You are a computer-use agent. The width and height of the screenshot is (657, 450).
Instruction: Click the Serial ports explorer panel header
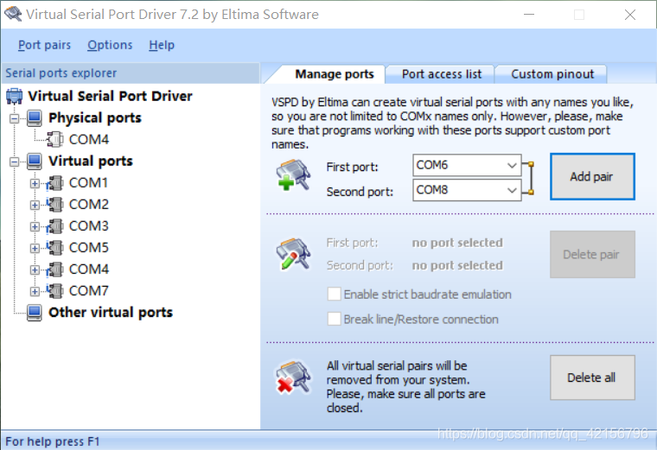(131, 73)
